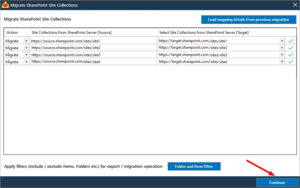Screen dimensions: 300x188
Task: Click the app logo icon in title bar
Action: point(5,5)
